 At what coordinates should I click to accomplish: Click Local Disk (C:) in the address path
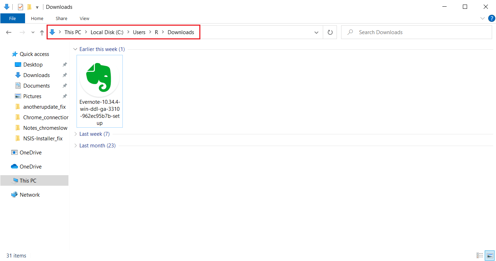[x=107, y=32]
